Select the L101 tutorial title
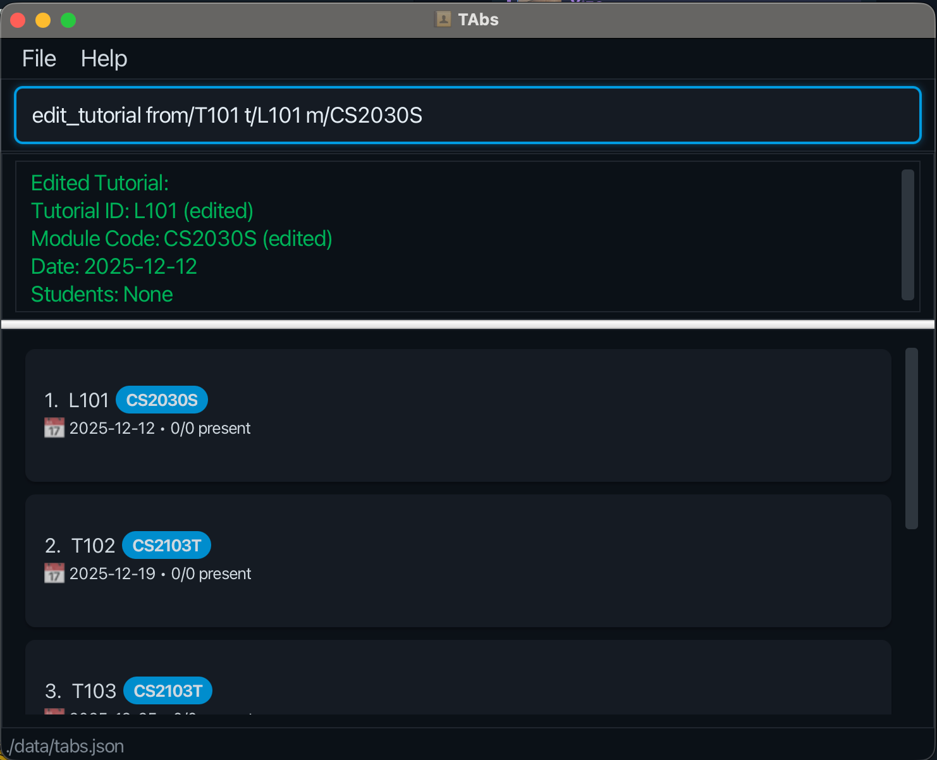The width and height of the screenshot is (937, 760). [x=89, y=400]
